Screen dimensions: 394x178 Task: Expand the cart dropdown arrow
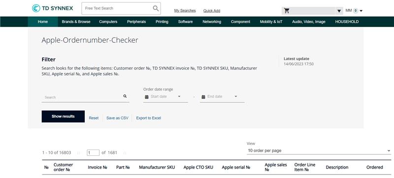click(339, 11)
